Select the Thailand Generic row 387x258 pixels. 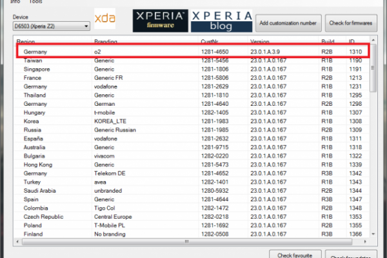point(192,95)
